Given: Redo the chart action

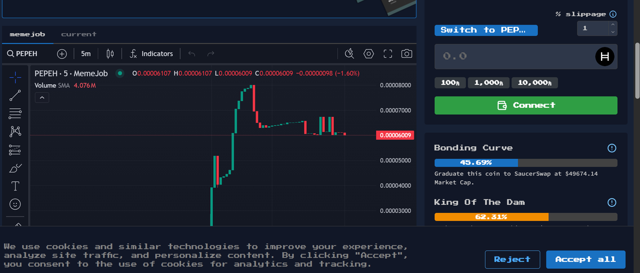Looking at the screenshot, I should point(211,54).
